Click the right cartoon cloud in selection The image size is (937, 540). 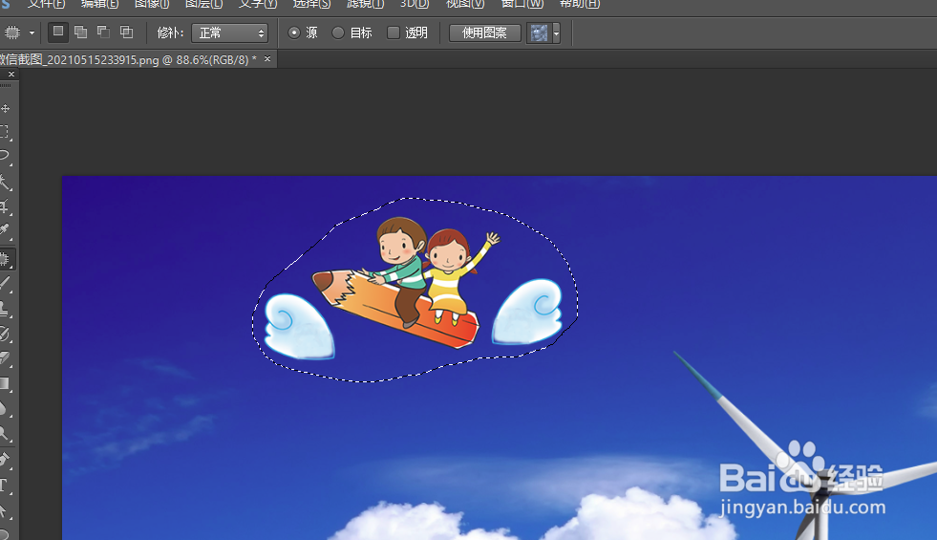[527, 312]
